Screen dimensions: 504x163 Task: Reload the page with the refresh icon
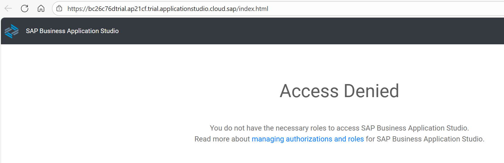coord(25,8)
